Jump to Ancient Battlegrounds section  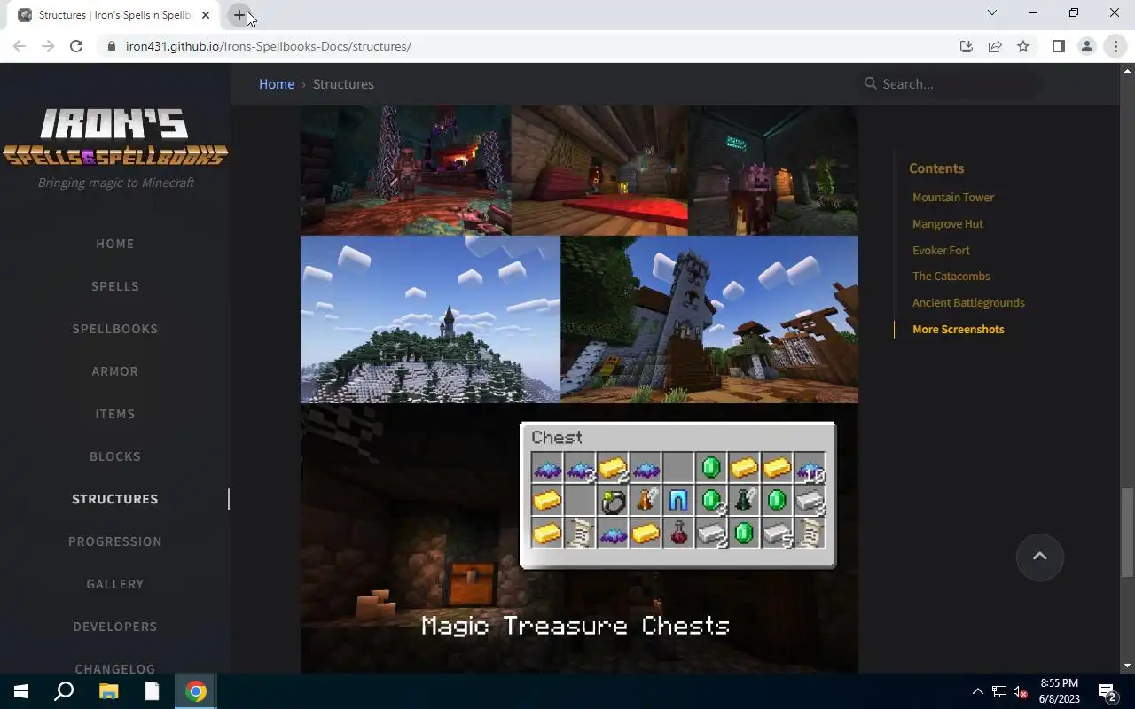[x=968, y=303]
